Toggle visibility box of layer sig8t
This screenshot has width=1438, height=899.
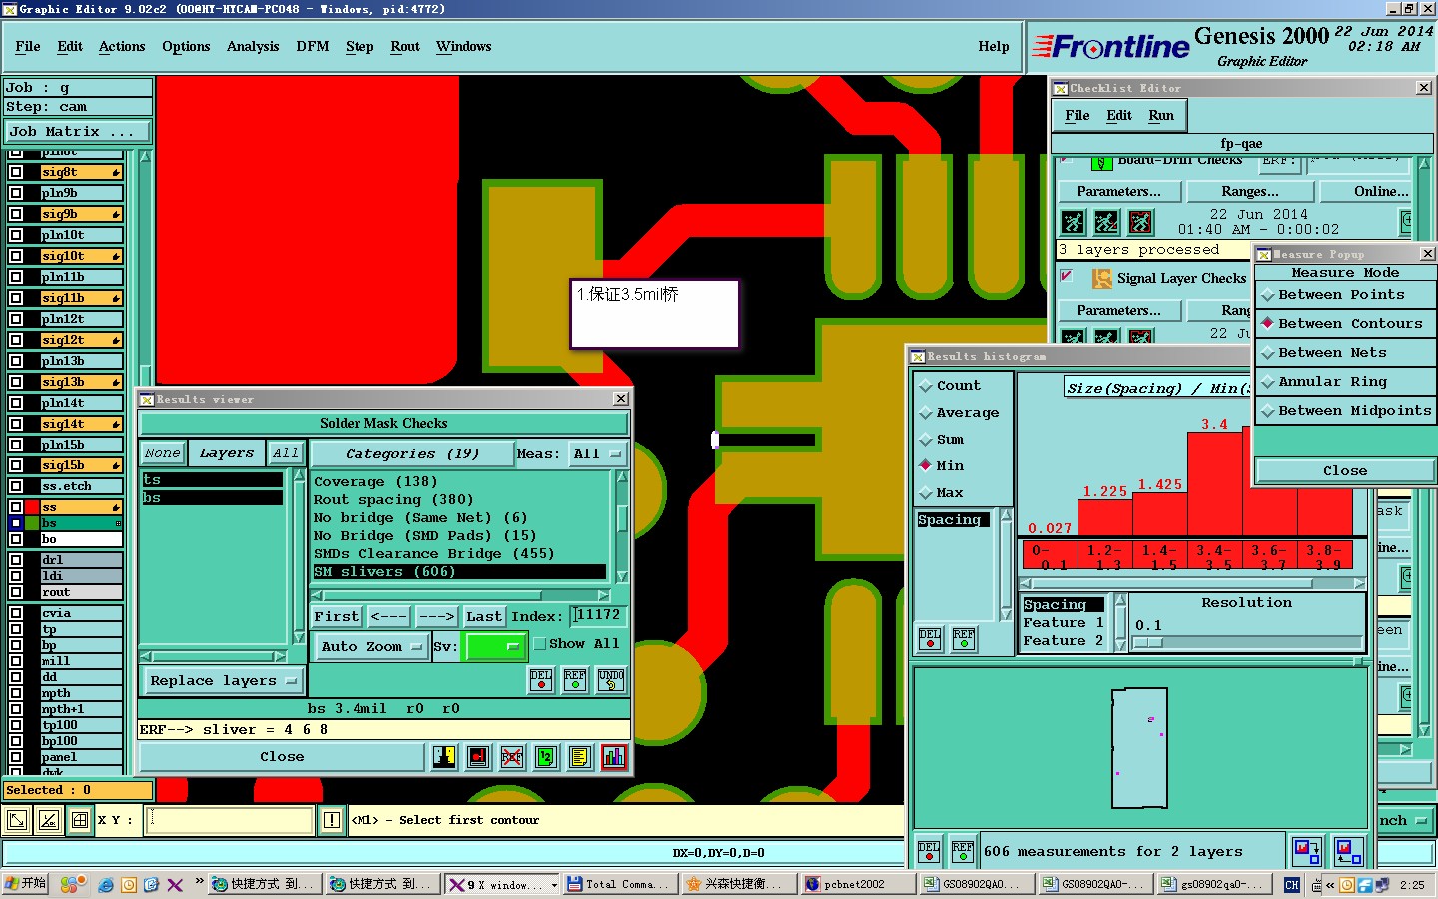16,172
